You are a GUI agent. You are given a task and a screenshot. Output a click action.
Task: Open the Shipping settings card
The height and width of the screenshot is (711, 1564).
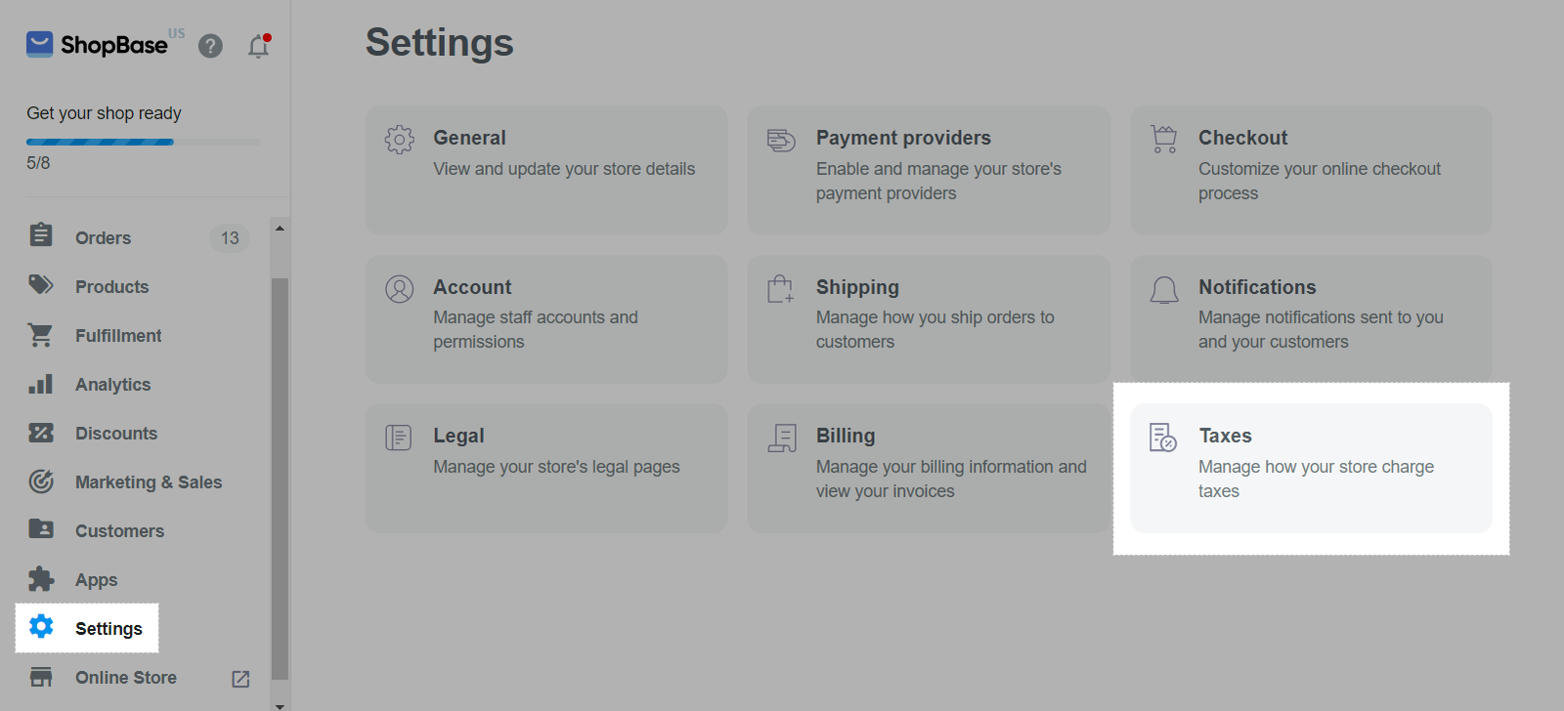(928, 318)
